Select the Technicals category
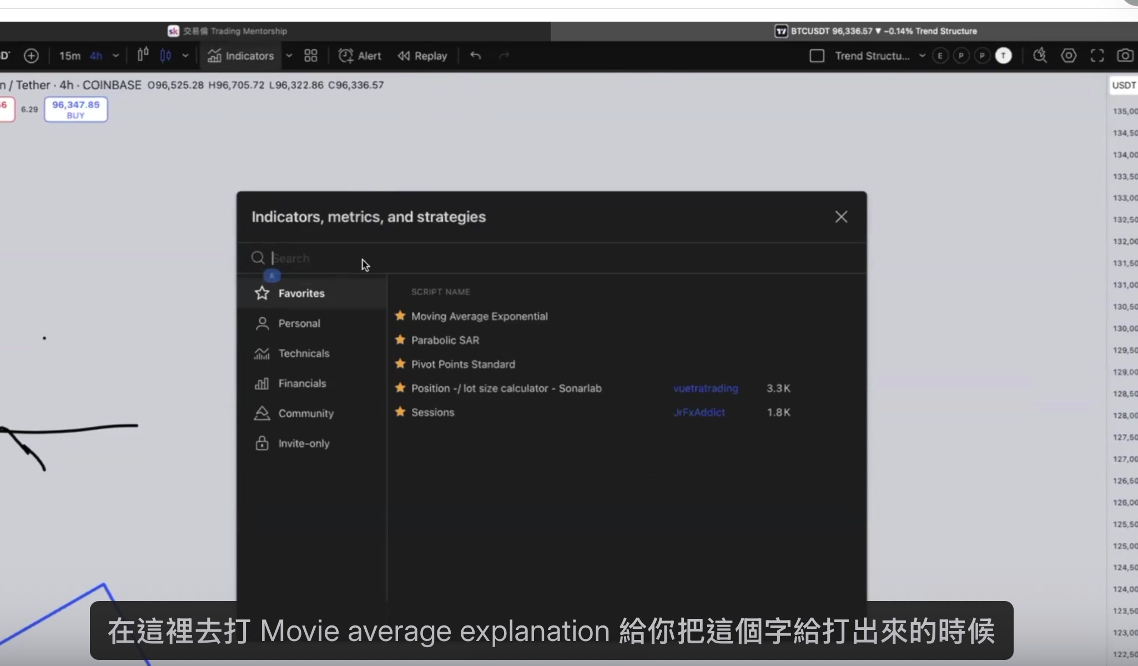1138x666 pixels. point(304,353)
